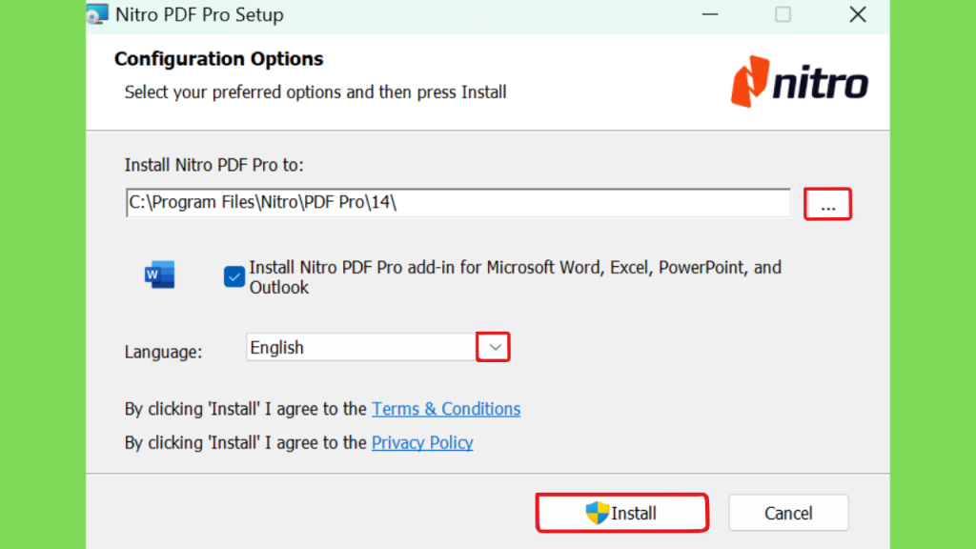Viewport: 976px width, 549px height.
Task: Open the Privacy Policy link
Action: pos(422,442)
